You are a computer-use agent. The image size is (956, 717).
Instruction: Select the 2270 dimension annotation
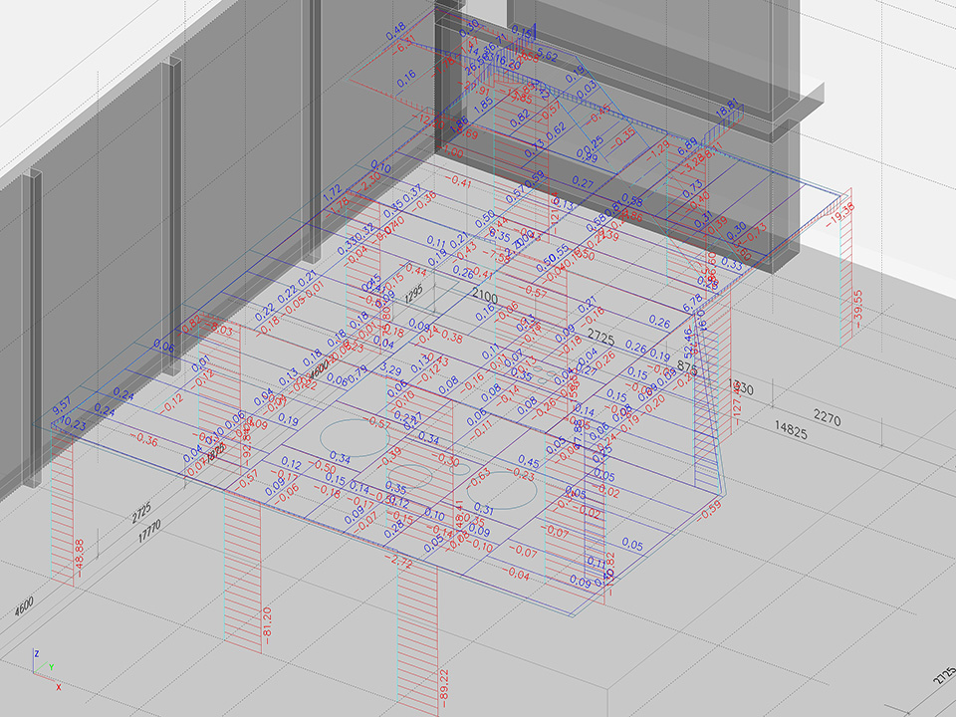point(828,419)
